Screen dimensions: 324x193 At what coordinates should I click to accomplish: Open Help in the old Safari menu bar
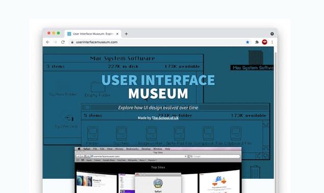[x=167, y=149]
